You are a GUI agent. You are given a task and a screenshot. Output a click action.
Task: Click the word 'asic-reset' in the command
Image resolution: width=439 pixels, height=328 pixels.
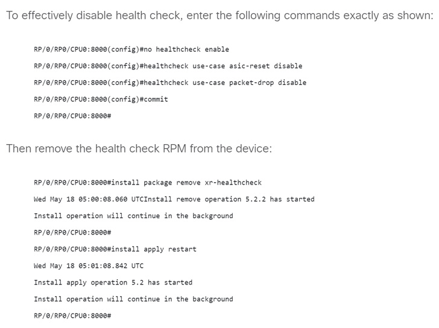tap(249, 66)
